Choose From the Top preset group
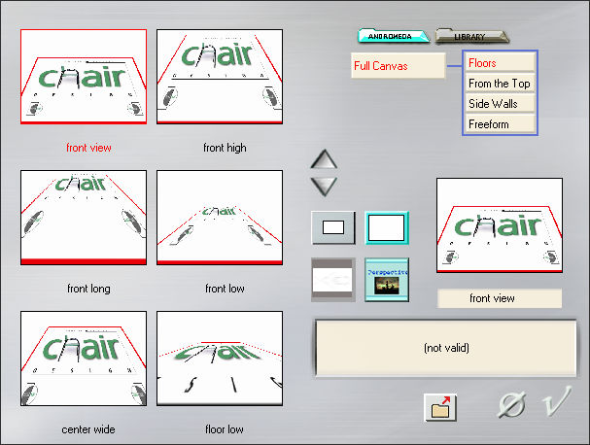This screenshot has height=445, width=590. [x=500, y=84]
